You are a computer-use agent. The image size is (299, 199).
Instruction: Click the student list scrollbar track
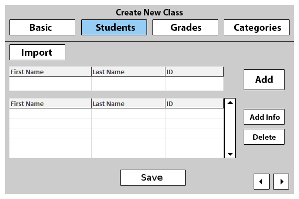click(x=230, y=128)
